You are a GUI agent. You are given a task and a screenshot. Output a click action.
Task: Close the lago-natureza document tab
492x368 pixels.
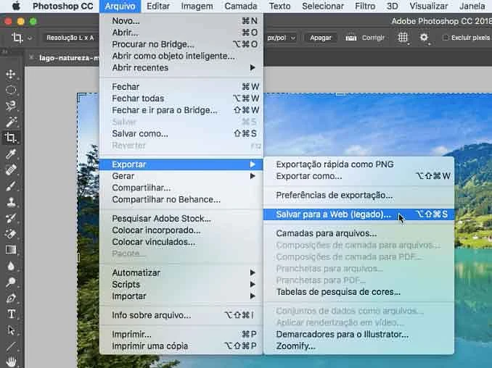click(x=31, y=57)
